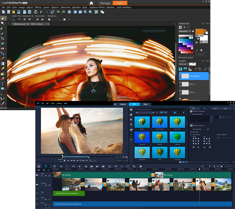Screen dimensions: 235x209
Task: Click the orange foreground color swatch
Action: tap(199, 32)
